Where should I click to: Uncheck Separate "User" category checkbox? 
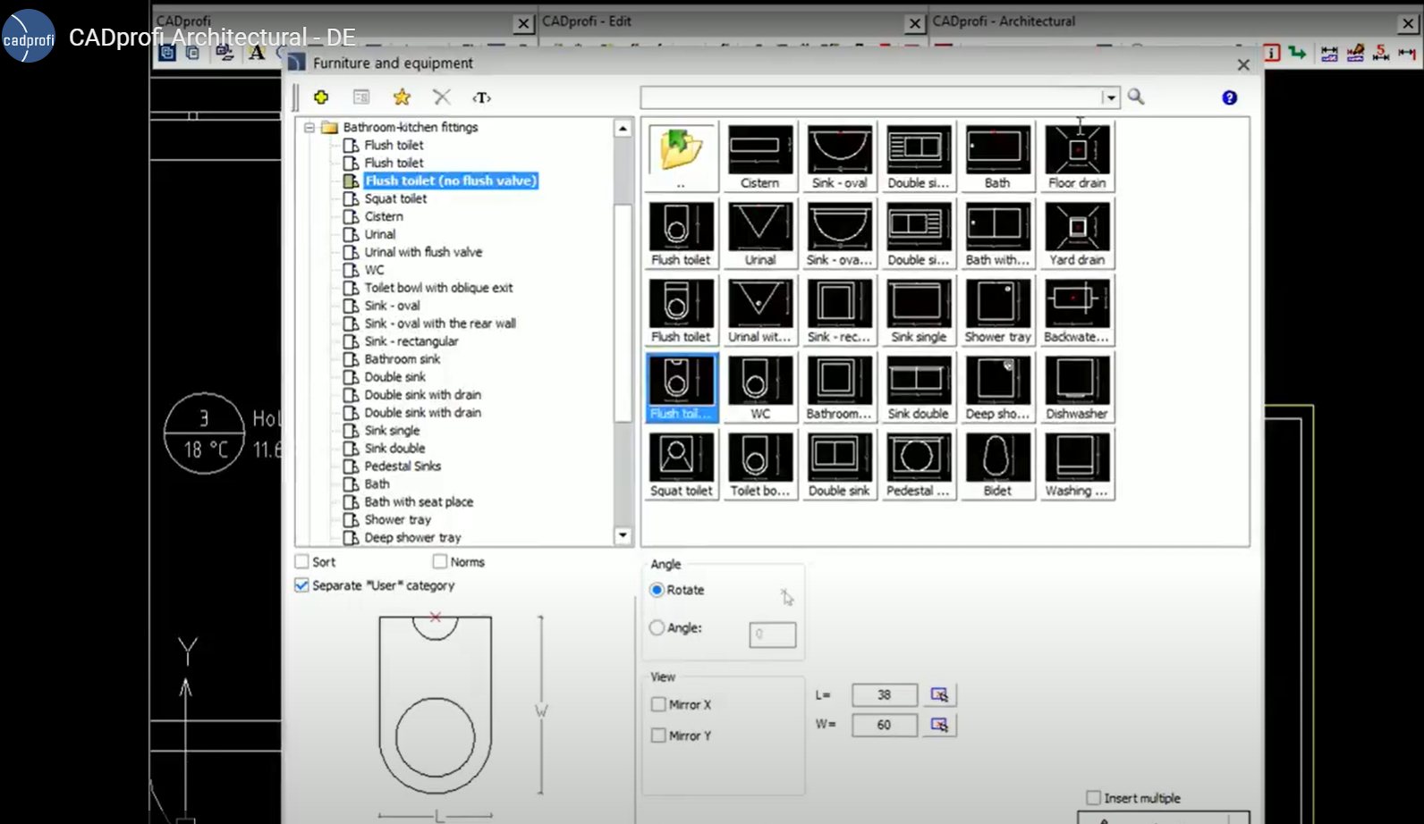(x=302, y=585)
